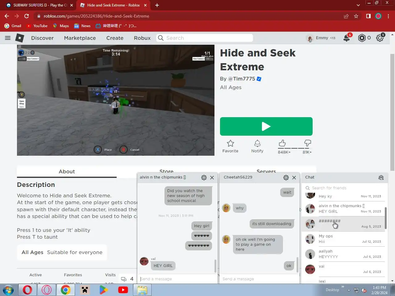Dislike the game with thumbs down
Screen dimensions: 395x296
[x=307, y=143]
